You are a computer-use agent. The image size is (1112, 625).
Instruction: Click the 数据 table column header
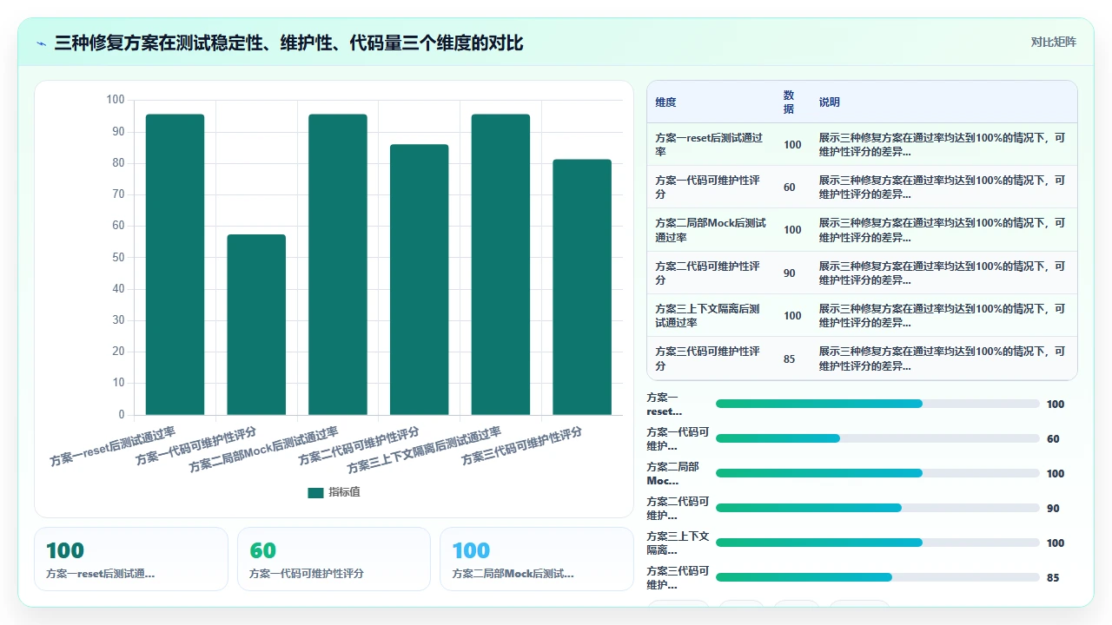(x=788, y=102)
